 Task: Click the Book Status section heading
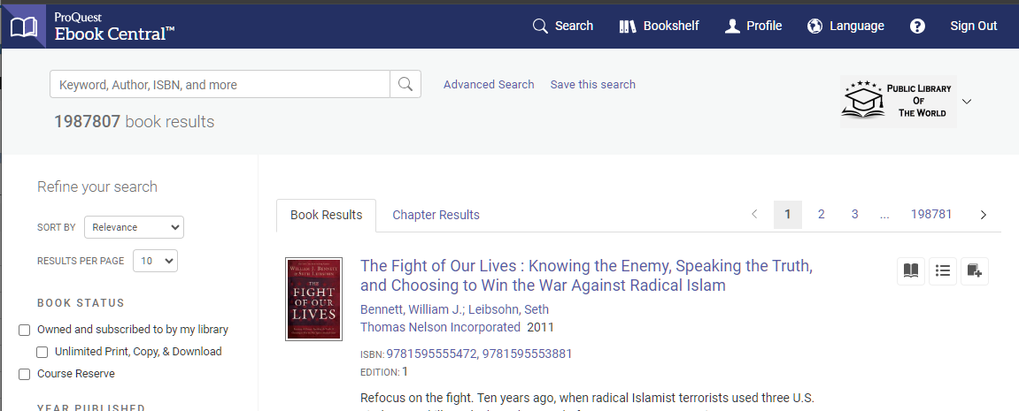click(x=81, y=303)
